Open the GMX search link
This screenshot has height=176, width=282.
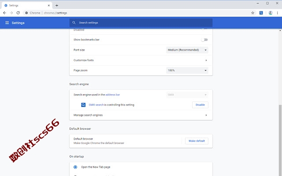(96, 105)
